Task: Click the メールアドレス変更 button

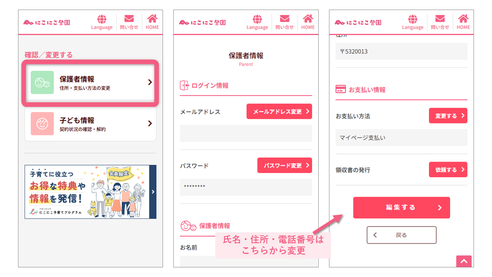Action: coord(279,111)
